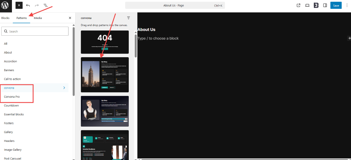The height and width of the screenshot is (160, 351).
Task: Close the inserter panel
Action: click(x=70, y=18)
